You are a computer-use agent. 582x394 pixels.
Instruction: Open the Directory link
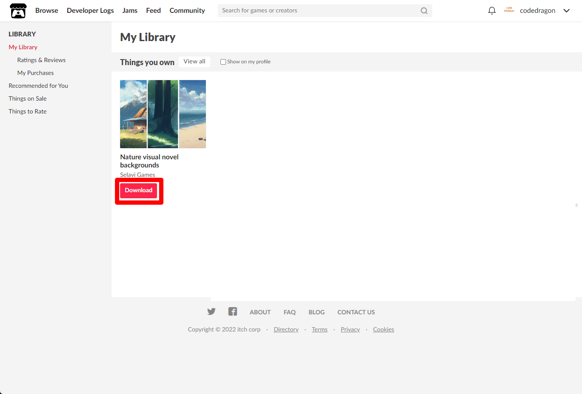coord(286,329)
